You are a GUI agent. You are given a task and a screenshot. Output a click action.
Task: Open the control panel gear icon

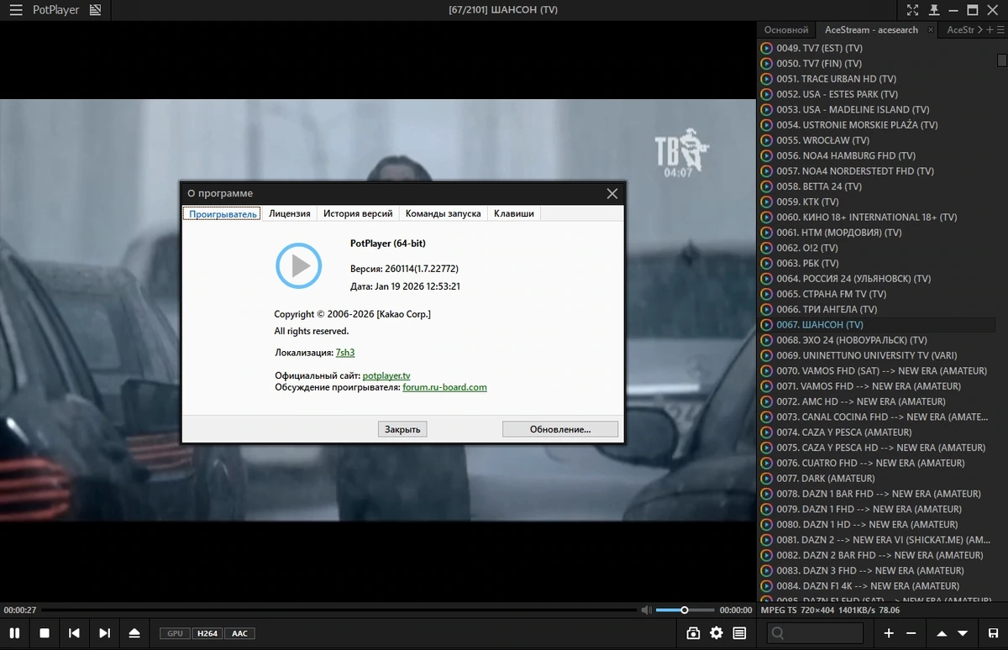click(717, 633)
